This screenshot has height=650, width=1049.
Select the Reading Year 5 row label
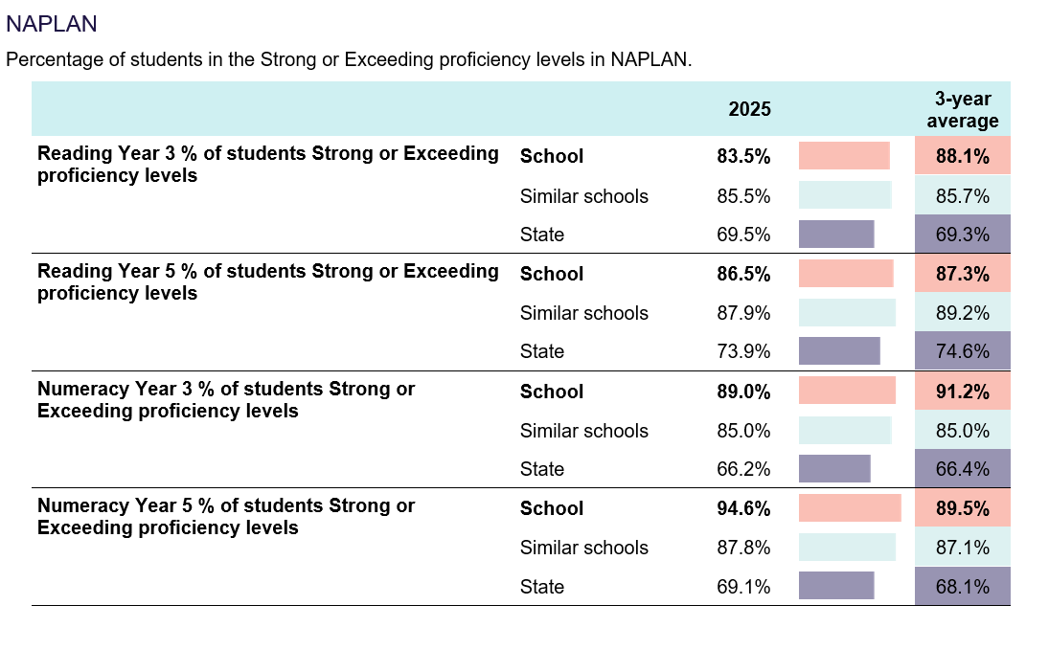coord(267,282)
